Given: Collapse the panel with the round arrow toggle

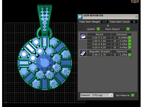Looking at the screenshot, I should coord(108,26).
